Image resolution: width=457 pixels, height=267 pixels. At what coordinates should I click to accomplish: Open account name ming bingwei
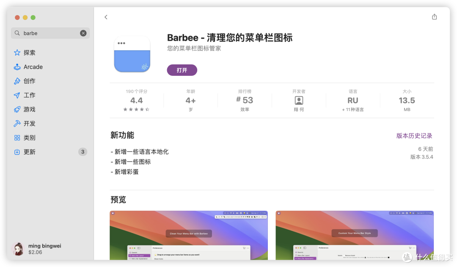(x=44, y=246)
